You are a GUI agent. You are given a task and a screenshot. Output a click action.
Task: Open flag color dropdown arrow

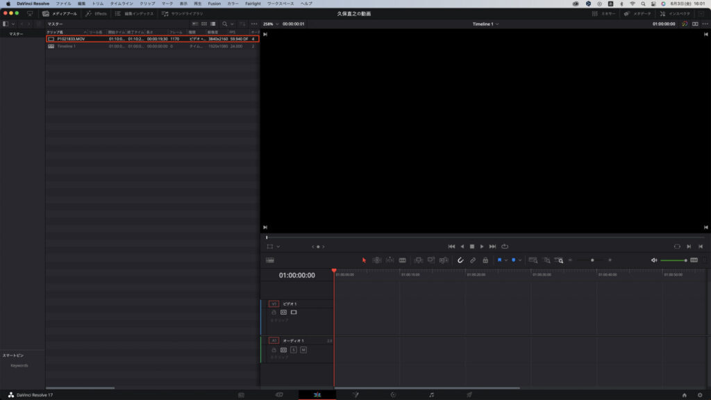505,260
